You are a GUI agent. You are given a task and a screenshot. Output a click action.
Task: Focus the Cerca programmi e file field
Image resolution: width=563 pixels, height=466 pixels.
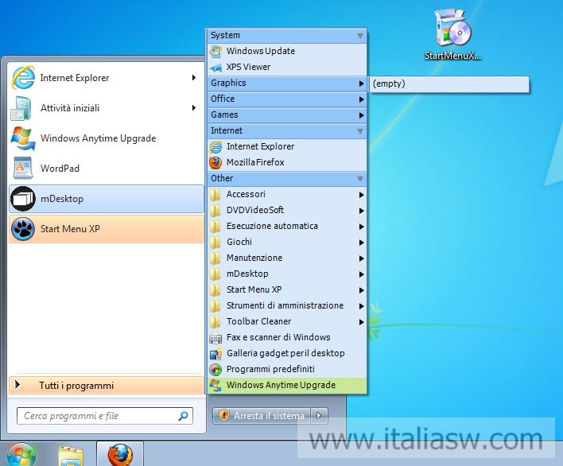105,416
